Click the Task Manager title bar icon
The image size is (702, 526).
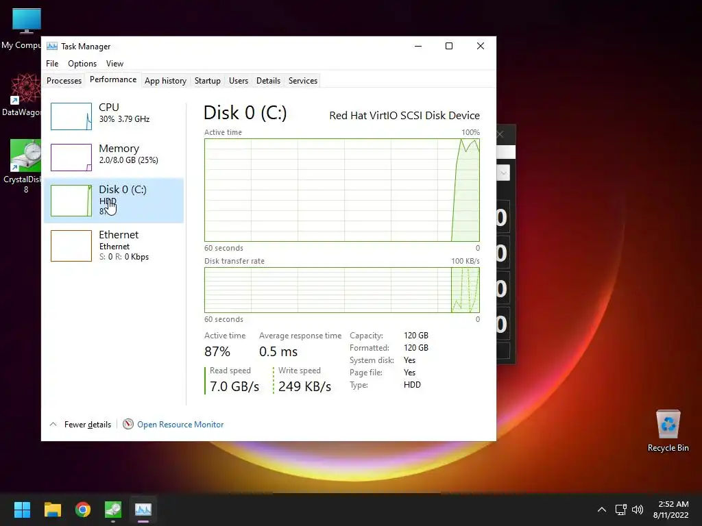pos(52,46)
